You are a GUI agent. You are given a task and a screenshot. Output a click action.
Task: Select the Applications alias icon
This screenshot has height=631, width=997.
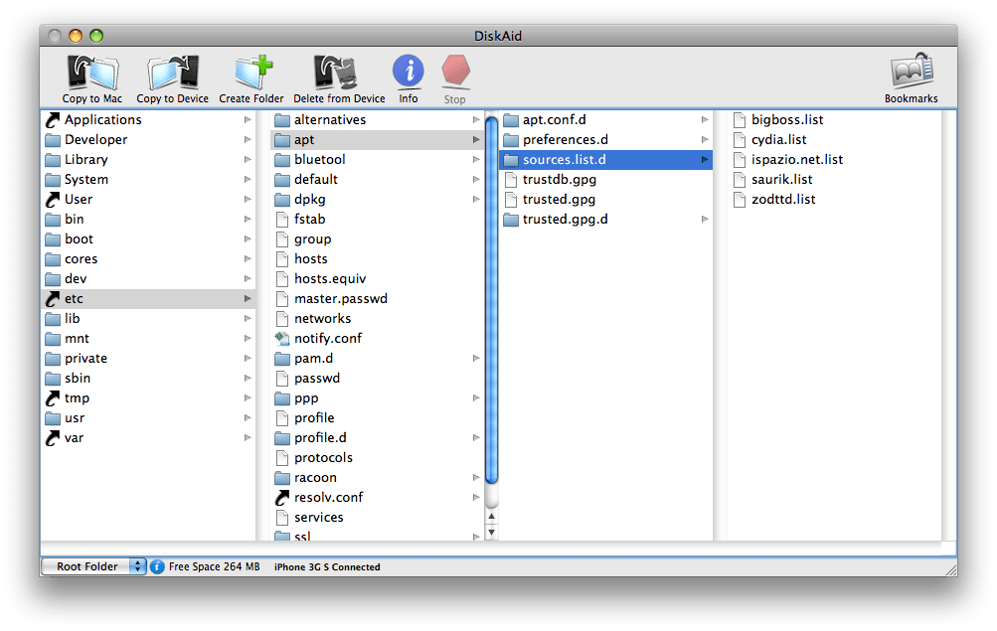pos(53,119)
